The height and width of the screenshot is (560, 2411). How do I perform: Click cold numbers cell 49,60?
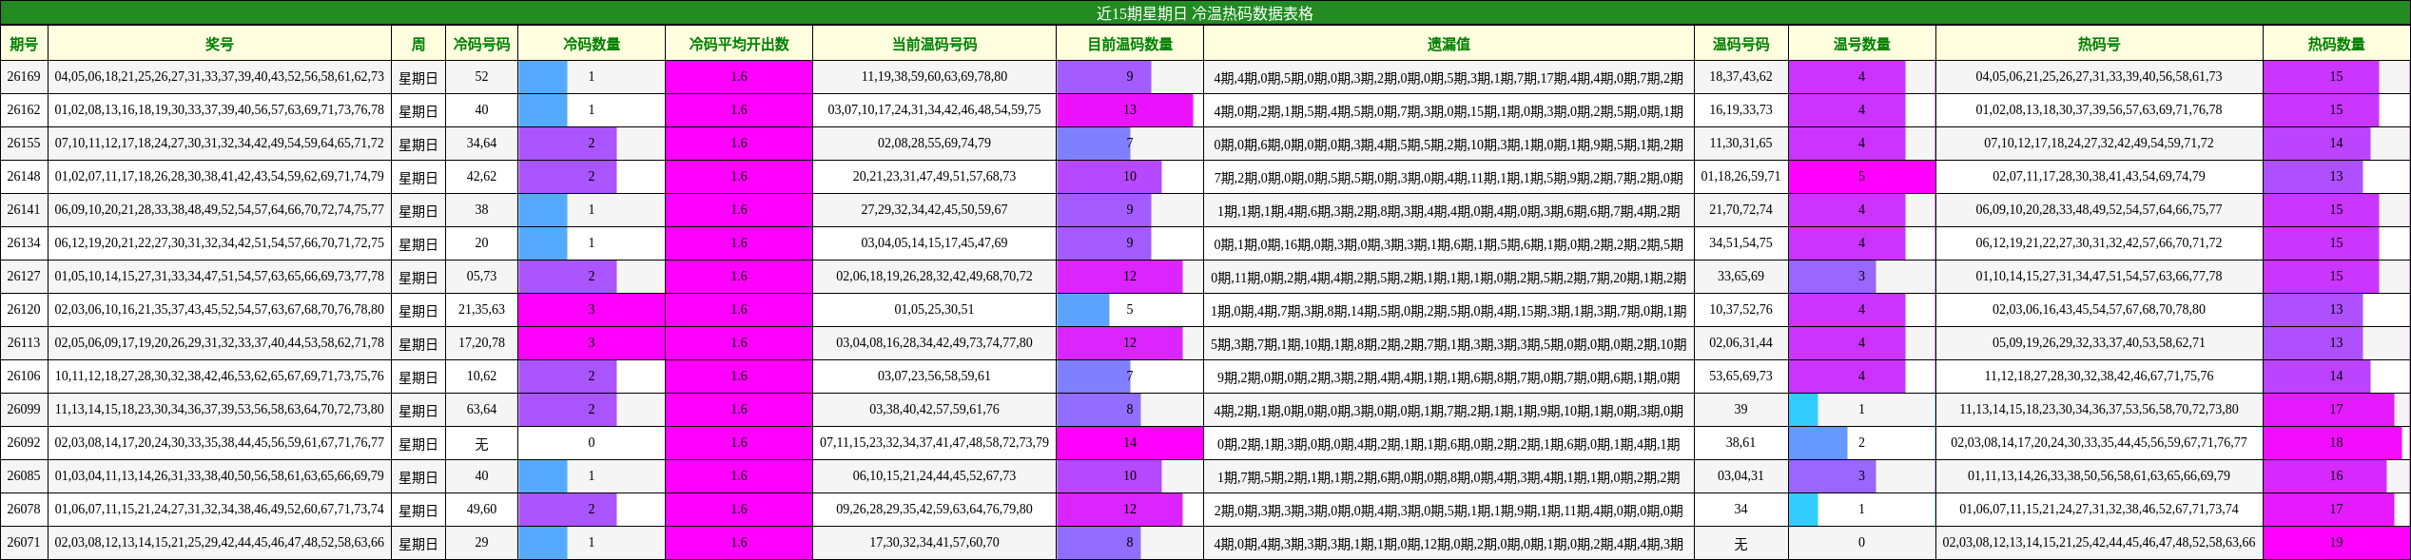click(x=481, y=510)
